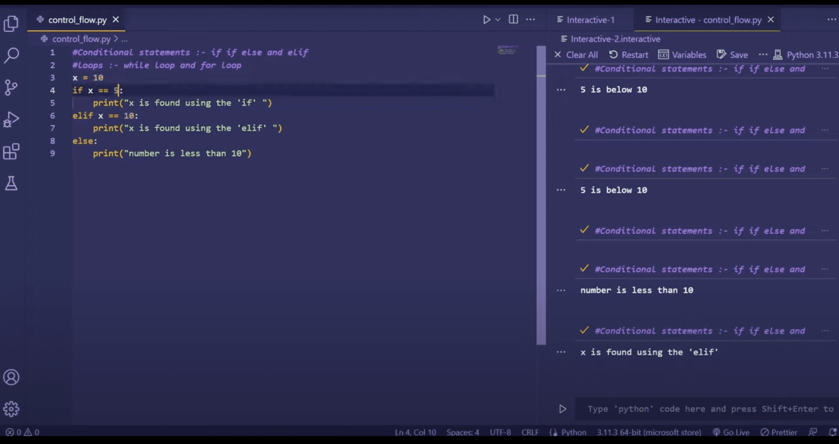Open the Extensions view
The height and width of the screenshot is (444, 839).
[11, 152]
